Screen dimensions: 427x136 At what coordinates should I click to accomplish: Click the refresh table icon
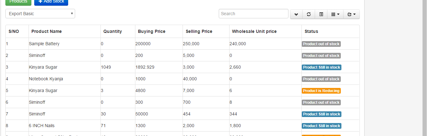click(x=308, y=14)
